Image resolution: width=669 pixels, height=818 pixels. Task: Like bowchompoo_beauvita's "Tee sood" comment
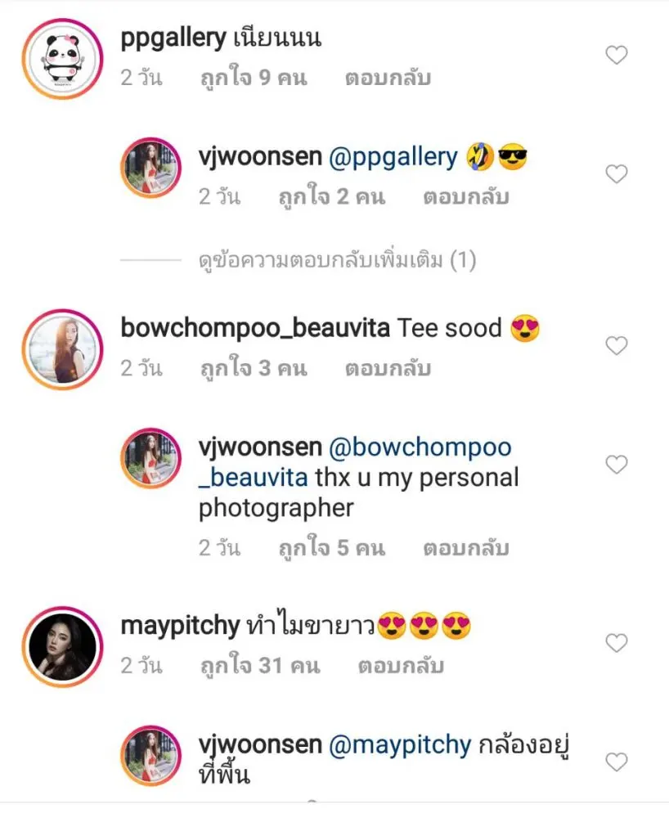coord(616,346)
